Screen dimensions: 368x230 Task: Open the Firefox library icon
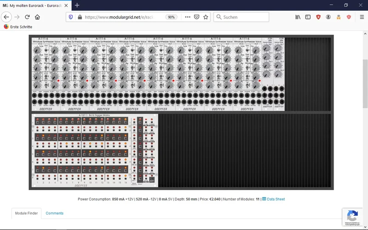tap(298, 17)
